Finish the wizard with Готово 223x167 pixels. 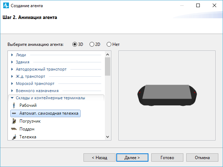point(167,158)
